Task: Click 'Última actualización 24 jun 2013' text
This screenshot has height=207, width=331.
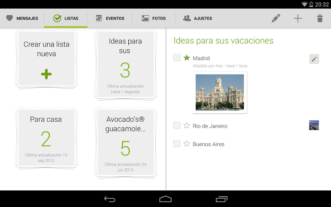Action: pyautogui.click(x=125, y=167)
